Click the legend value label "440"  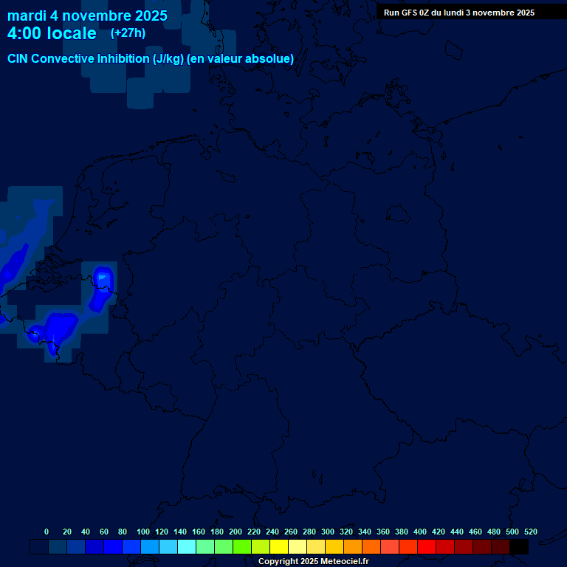pos(457,532)
